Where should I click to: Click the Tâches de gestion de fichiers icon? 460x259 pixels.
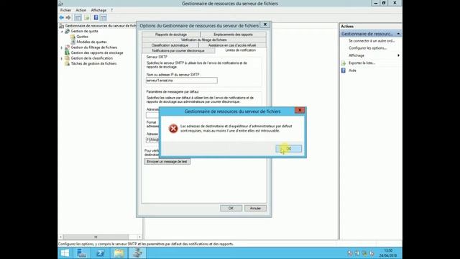(x=67, y=63)
